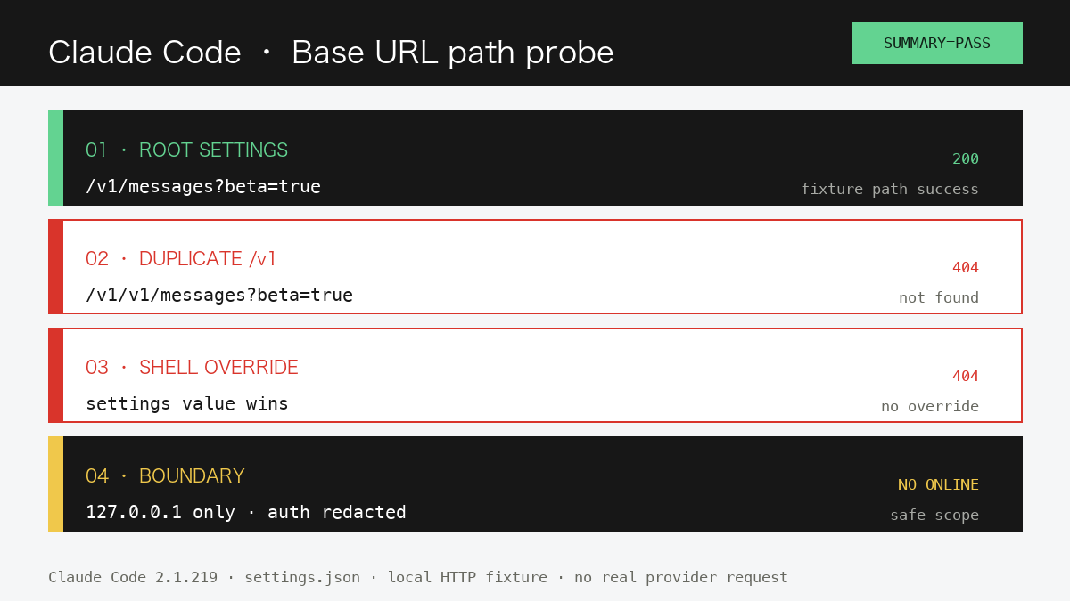The width and height of the screenshot is (1070, 601).
Task: Click the footer line starting 'Claude Code 2.1.219'
Action: [418, 577]
